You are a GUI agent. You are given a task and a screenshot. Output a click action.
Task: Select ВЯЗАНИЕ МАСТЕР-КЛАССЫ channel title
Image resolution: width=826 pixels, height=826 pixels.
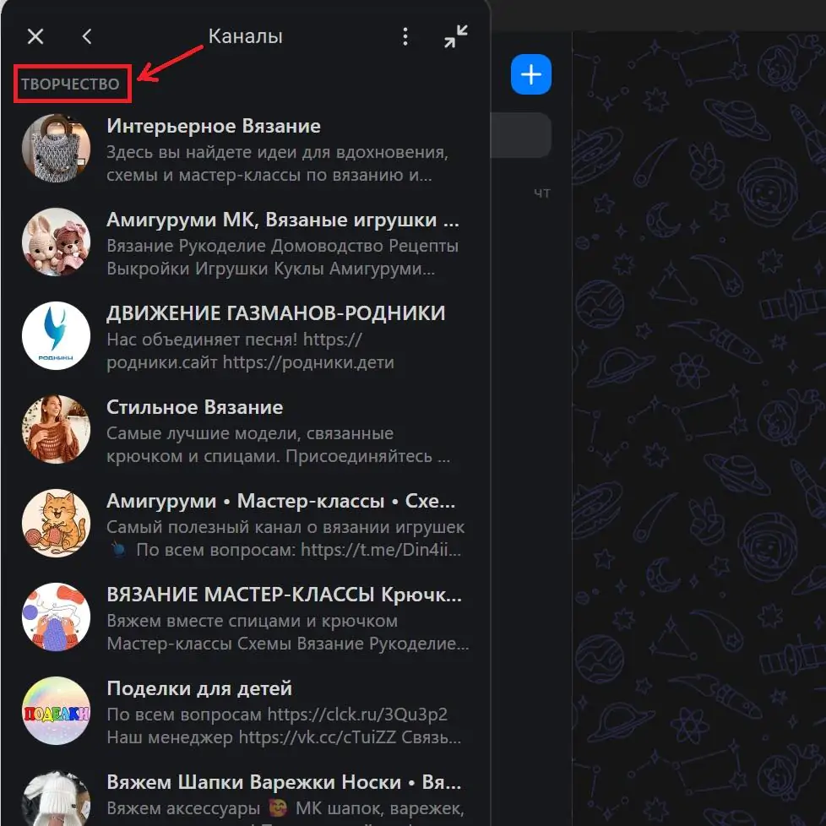pyautogui.click(x=284, y=595)
